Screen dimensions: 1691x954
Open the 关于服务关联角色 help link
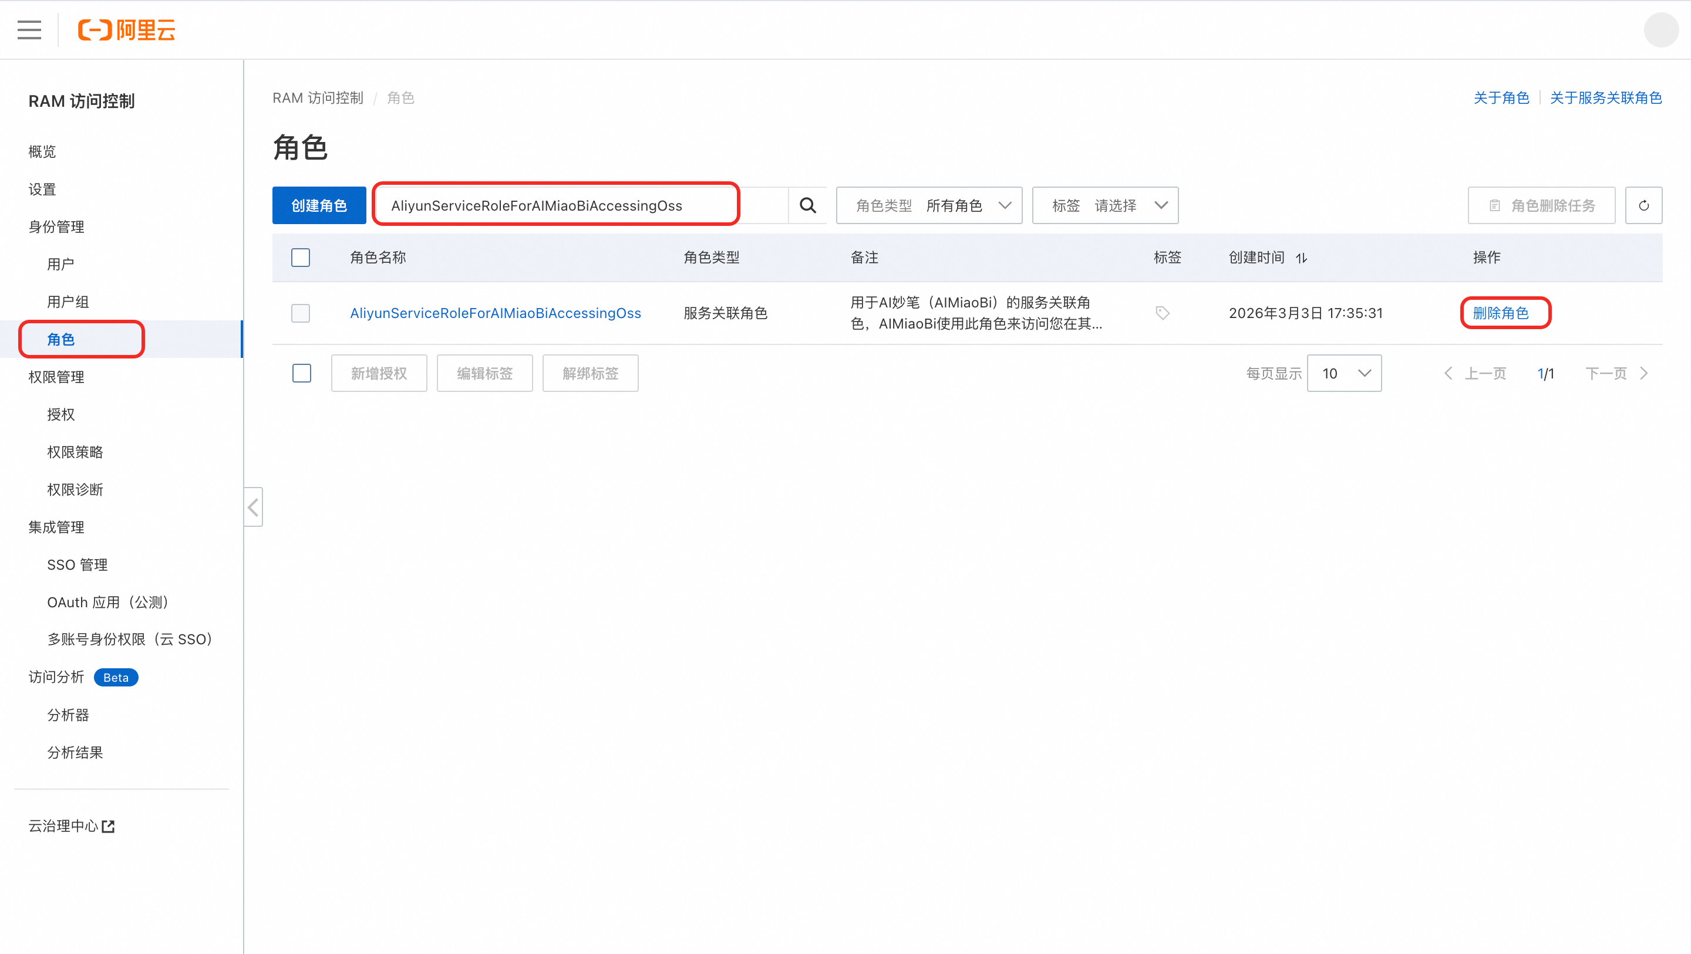pyautogui.click(x=1606, y=98)
